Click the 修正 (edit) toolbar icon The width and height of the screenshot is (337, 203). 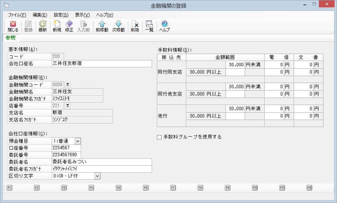[x=69, y=27]
